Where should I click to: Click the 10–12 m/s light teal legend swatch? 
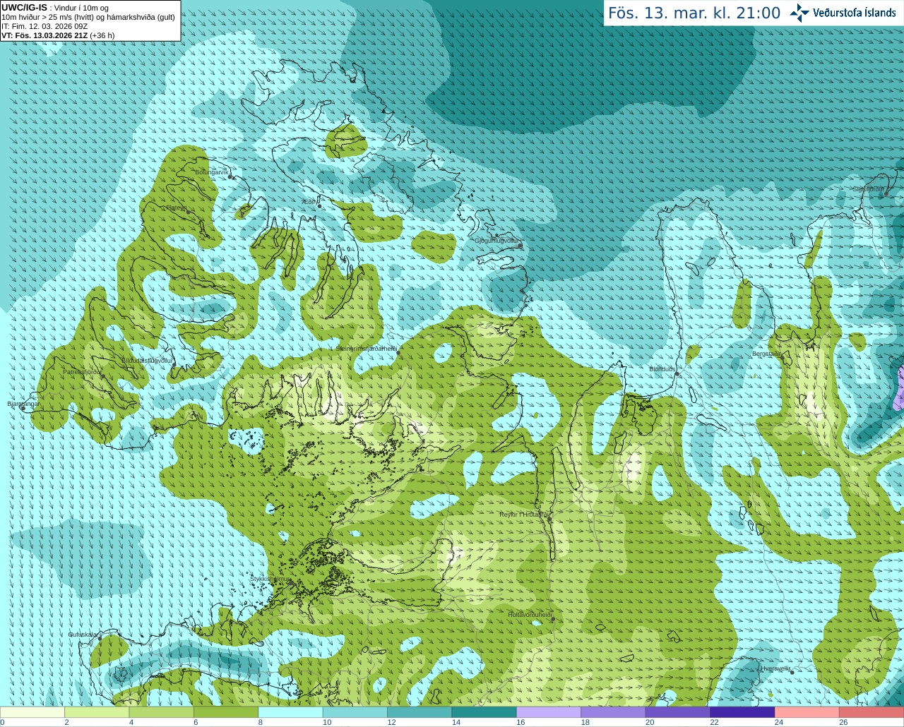[355, 712]
